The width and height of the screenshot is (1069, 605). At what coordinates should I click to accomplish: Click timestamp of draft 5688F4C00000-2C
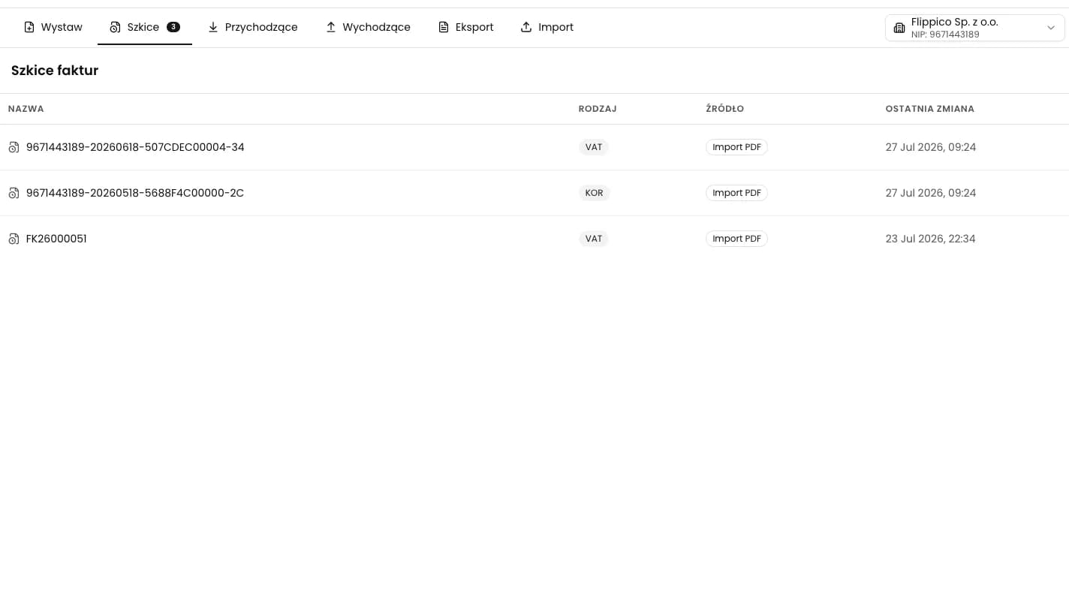pos(931,193)
